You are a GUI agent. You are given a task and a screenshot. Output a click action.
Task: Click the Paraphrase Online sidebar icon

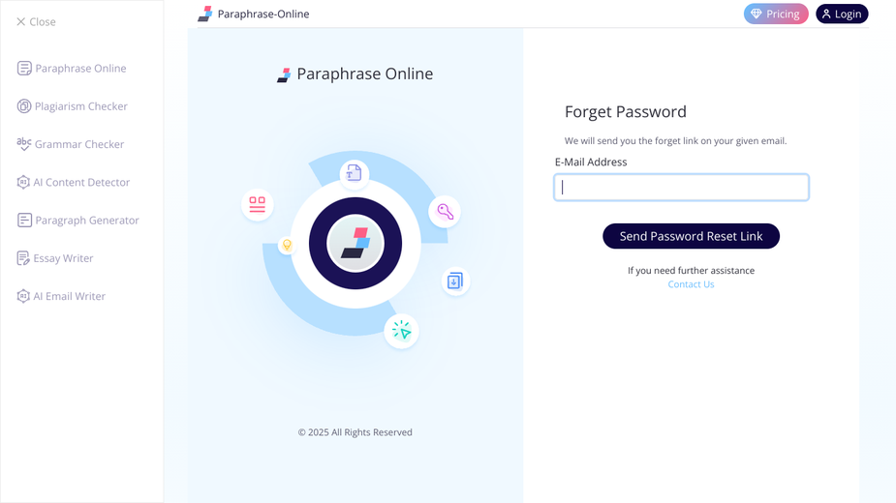coord(24,68)
